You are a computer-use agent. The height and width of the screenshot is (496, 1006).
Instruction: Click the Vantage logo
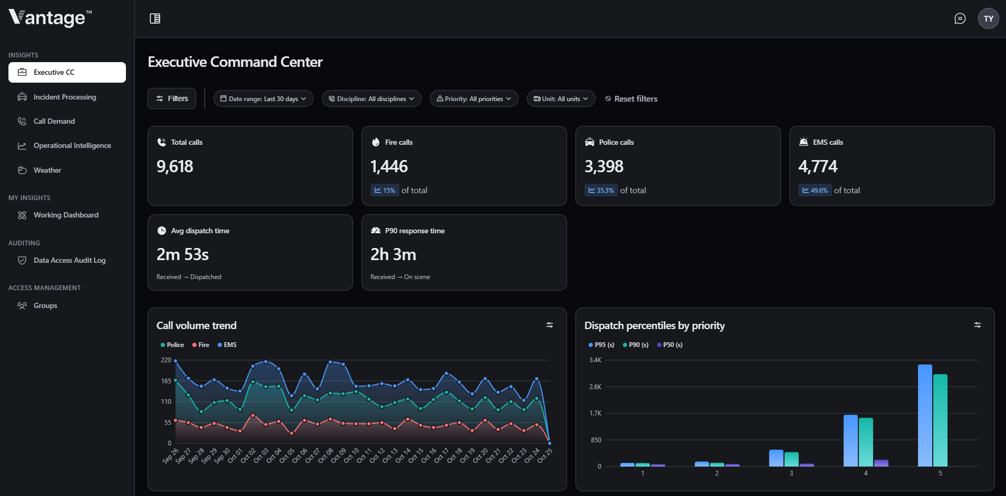point(50,18)
